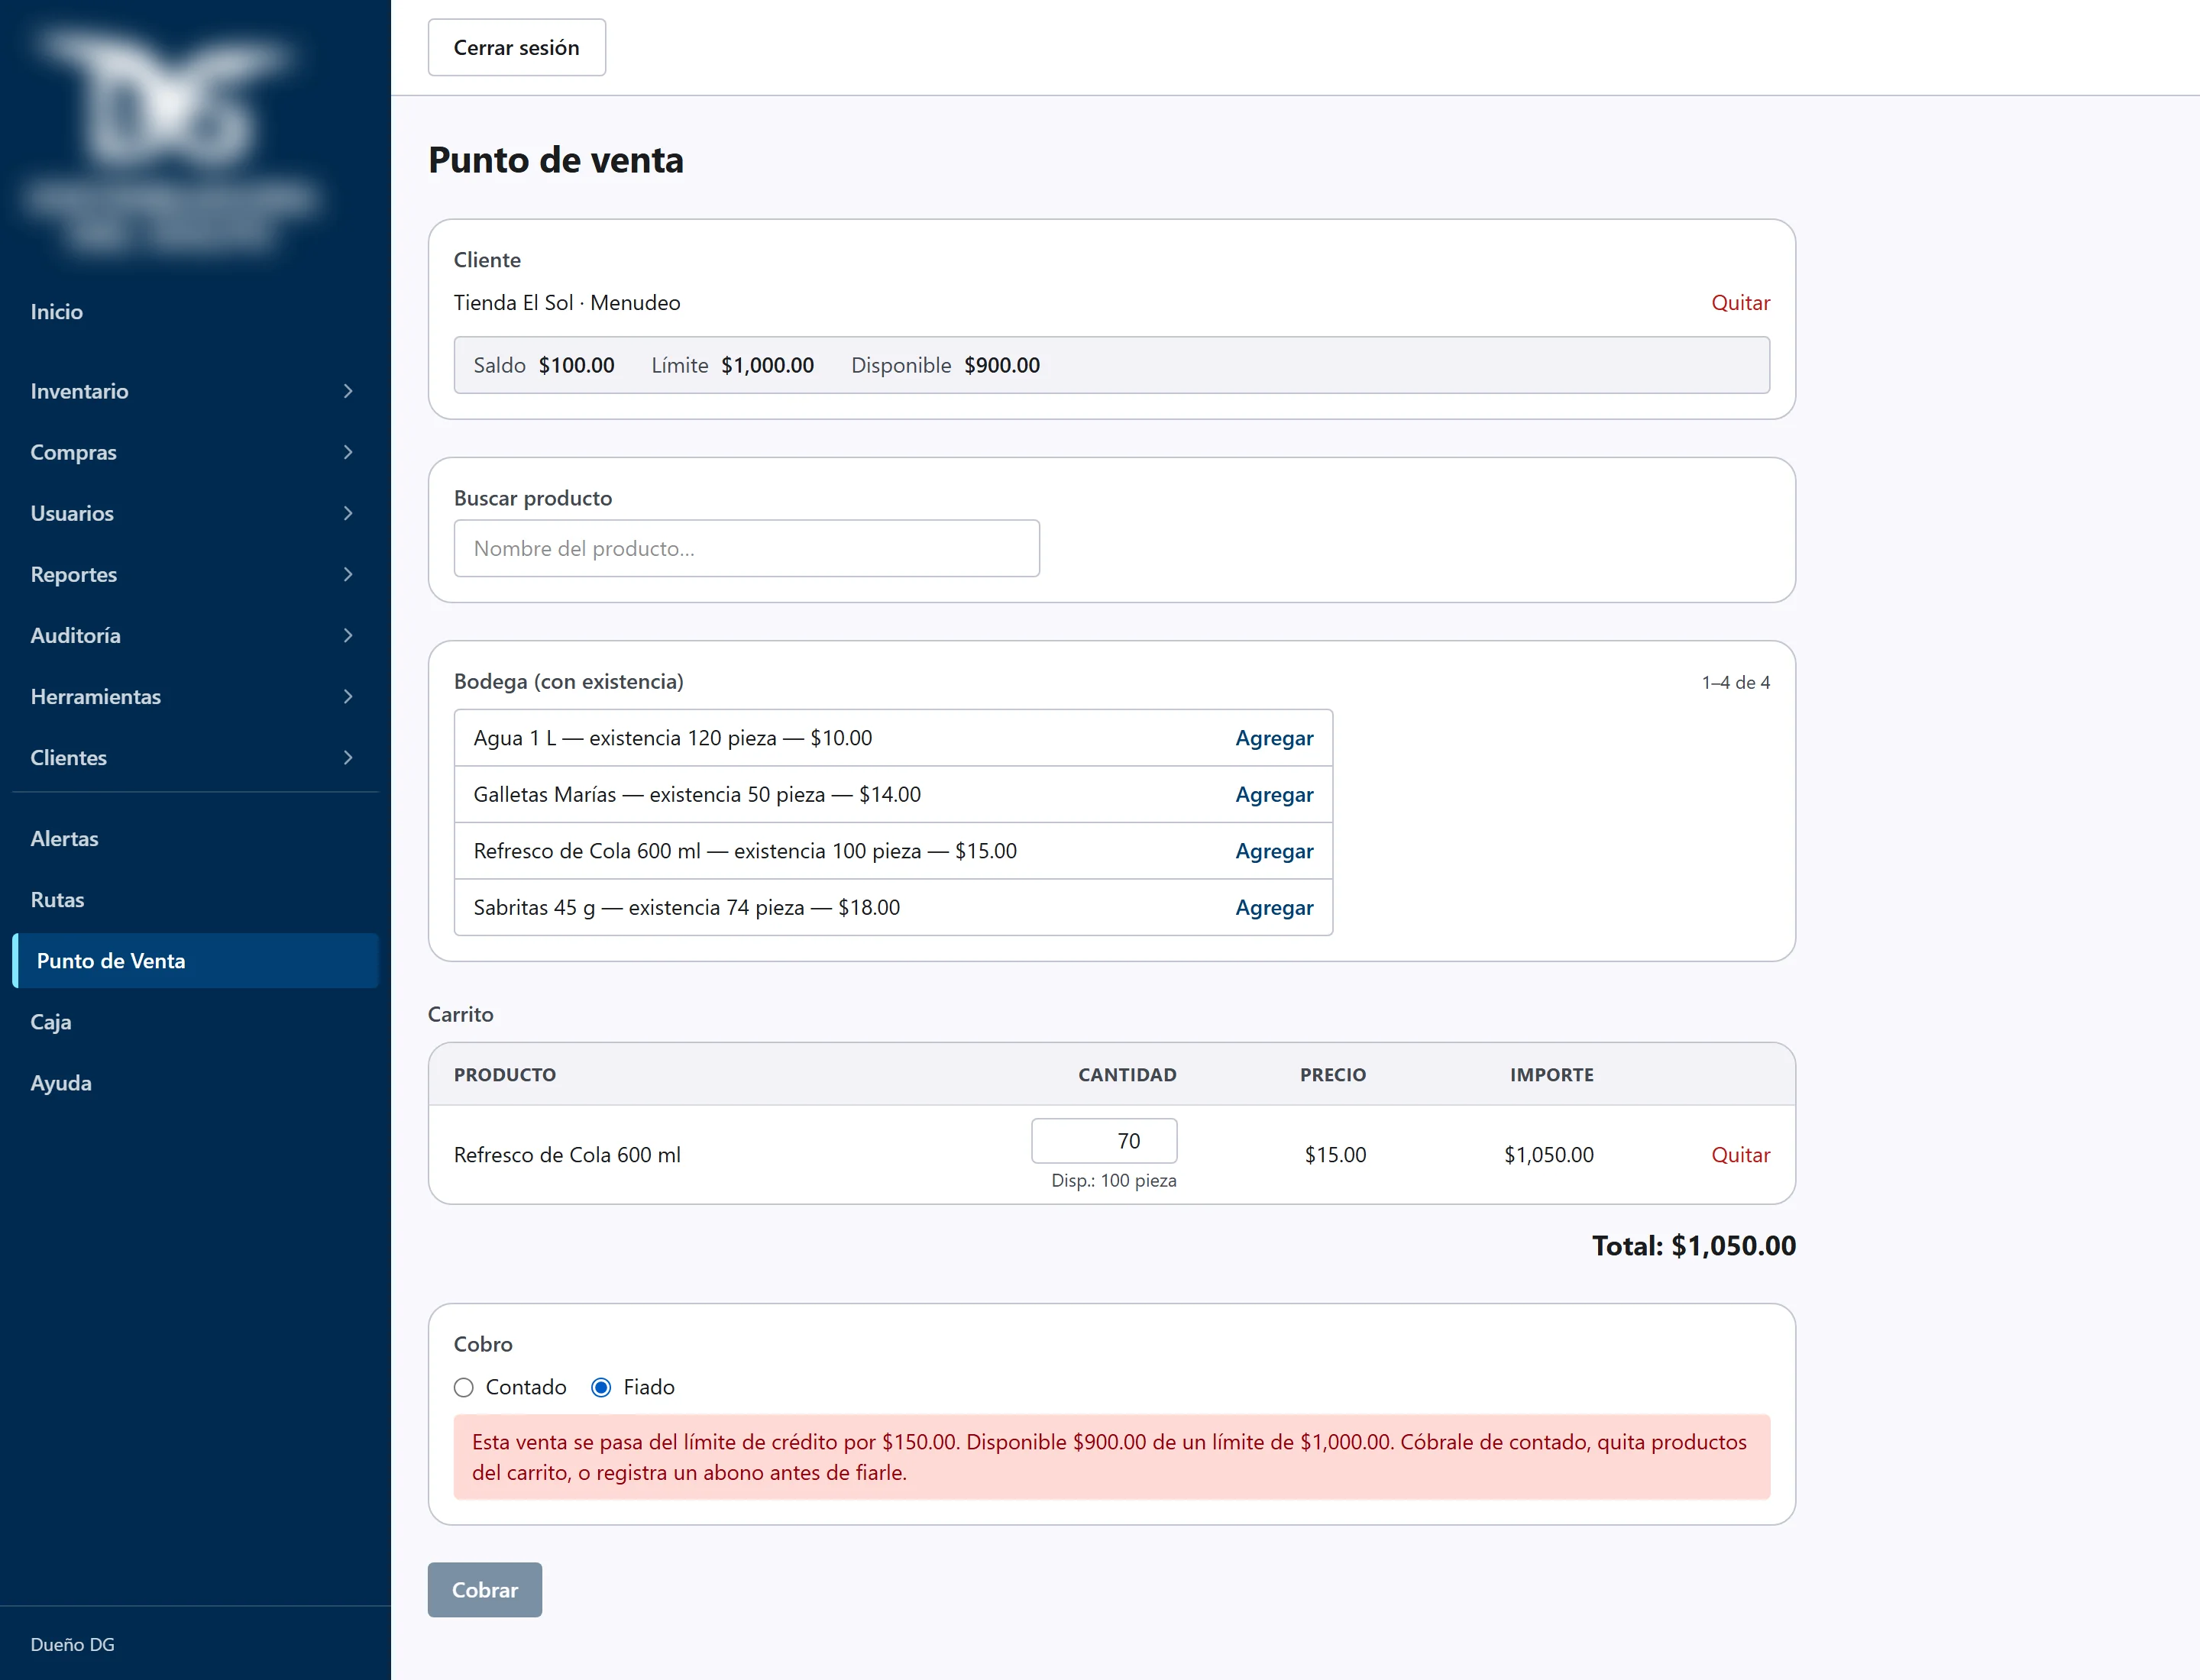The width and height of the screenshot is (2200, 1680).
Task: Click the credit limit warning message
Action: coord(1111,1457)
